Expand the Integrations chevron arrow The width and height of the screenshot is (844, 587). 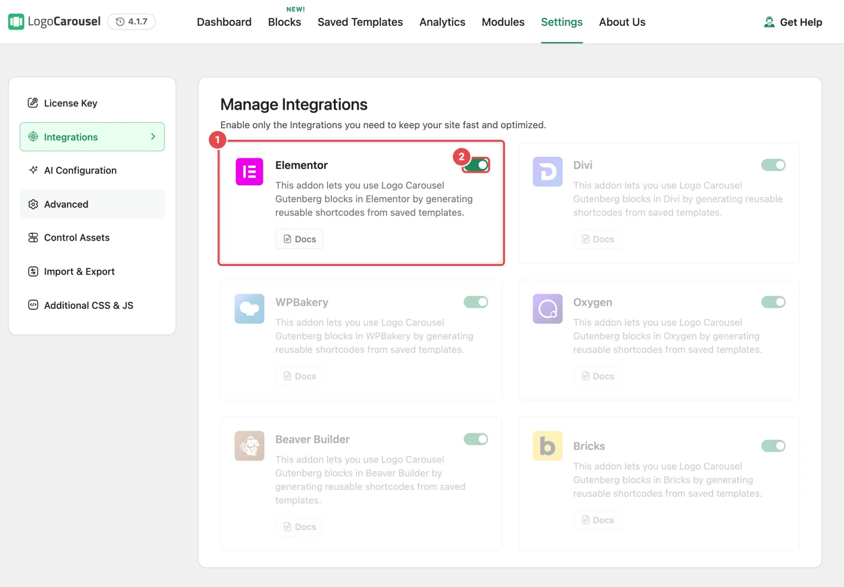tap(153, 137)
